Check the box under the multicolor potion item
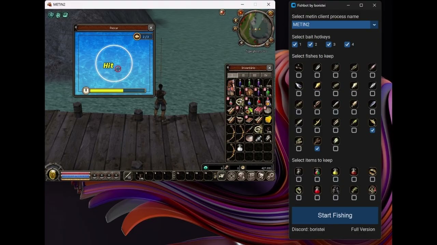 tap(317, 179)
